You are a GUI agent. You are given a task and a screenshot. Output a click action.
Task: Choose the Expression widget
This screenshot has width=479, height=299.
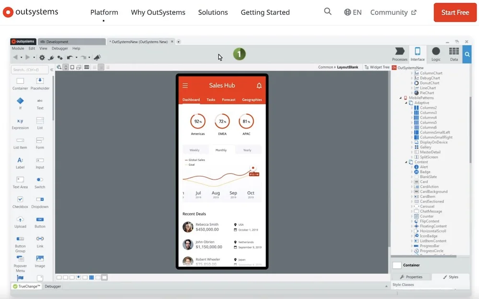(x=20, y=123)
